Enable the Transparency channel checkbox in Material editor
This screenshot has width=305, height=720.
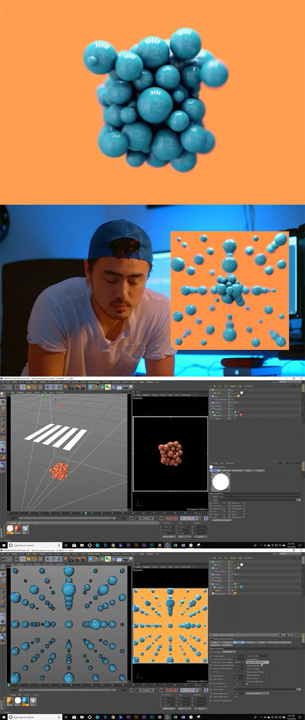tap(244, 506)
